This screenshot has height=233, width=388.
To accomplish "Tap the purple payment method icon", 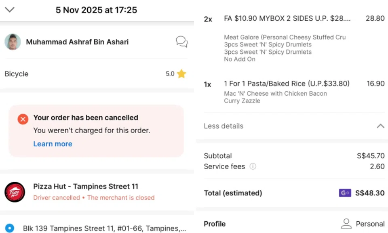I will pyautogui.click(x=345, y=193).
